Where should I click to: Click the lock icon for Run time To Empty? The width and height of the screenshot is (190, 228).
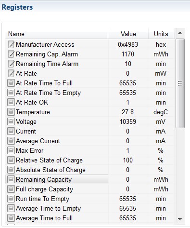(11, 199)
